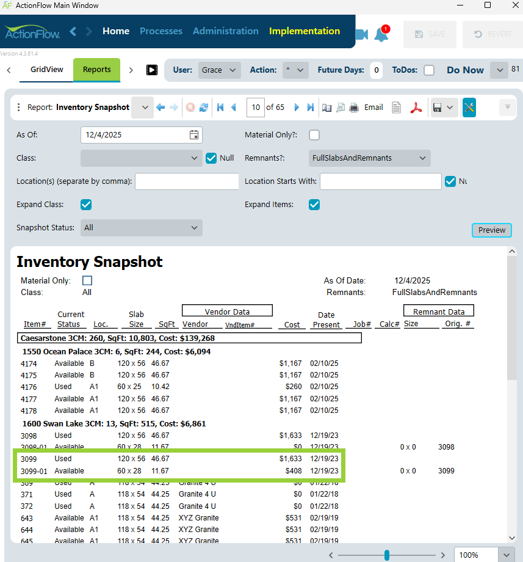Screen dimensions: 523x562
Task: Click the zoom slider increase arrow
Action: click(x=443, y=555)
